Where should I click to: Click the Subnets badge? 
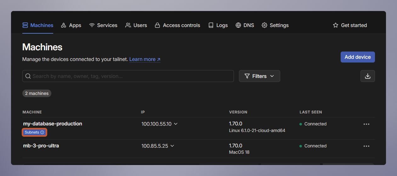(x=34, y=132)
